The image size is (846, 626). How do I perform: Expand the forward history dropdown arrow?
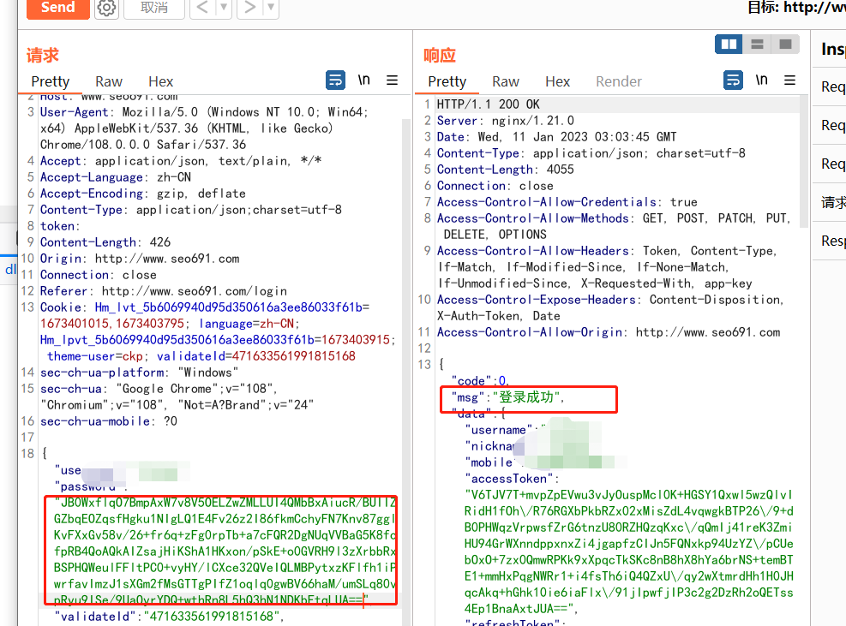tap(271, 8)
